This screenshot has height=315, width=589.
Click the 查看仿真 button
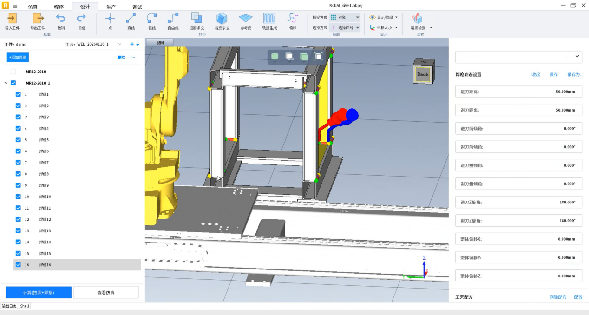coord(106,292)
